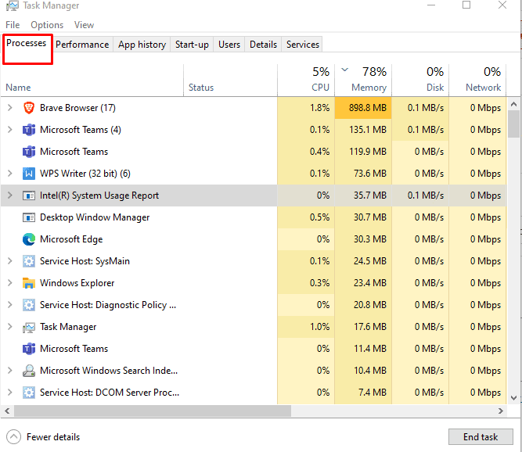The height and width of the screenshot is (452, 522).
Task: Click the End task button
Action: 481,437
